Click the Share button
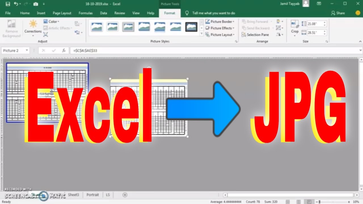Viewport: 363px width, 204px height. coord(338,13)
